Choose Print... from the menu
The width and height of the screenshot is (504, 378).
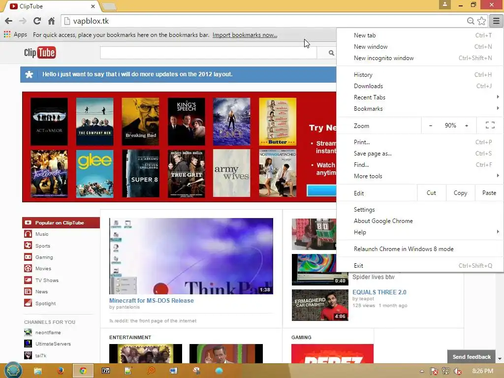pyautogui.click(x=420, y=142)
